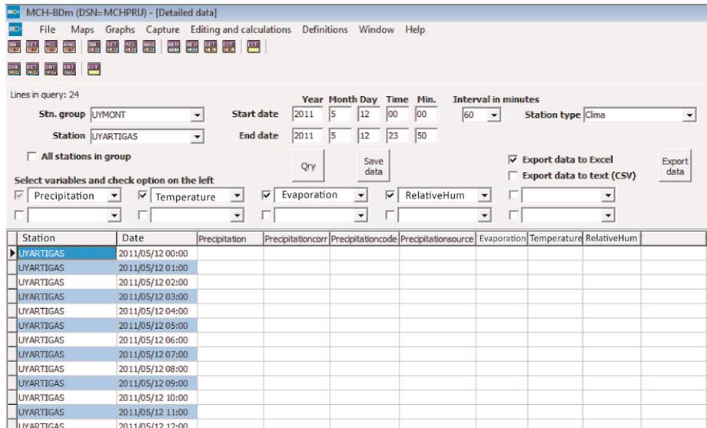
Task: Click the first DAT icon in second toolbar row
Action: pos(51,68)
